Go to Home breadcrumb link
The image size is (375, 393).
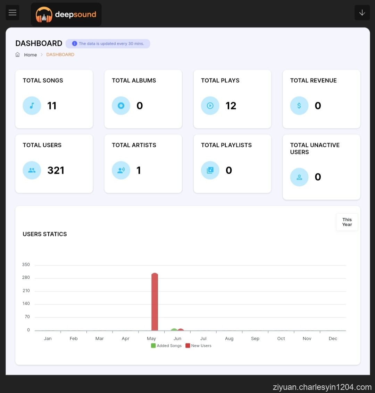pyautogui.click(x=31, y=55)
